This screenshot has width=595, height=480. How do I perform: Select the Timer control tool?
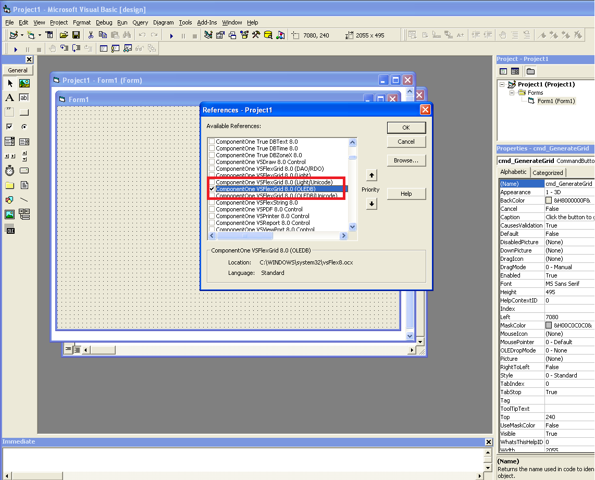click(10, 171)
